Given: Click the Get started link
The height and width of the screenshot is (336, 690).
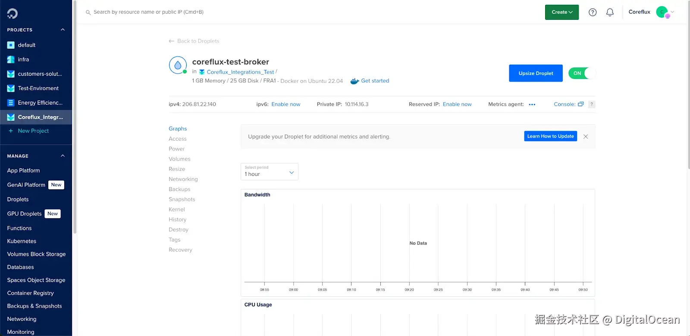Looking at the screenshot, I should (375, 81).
